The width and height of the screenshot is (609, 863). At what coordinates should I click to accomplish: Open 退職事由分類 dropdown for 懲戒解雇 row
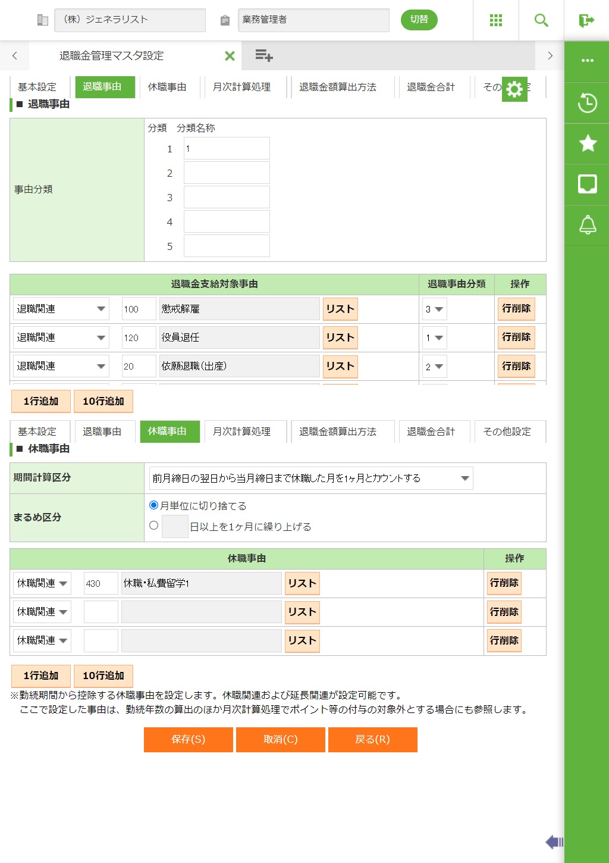tap(434, 309)
